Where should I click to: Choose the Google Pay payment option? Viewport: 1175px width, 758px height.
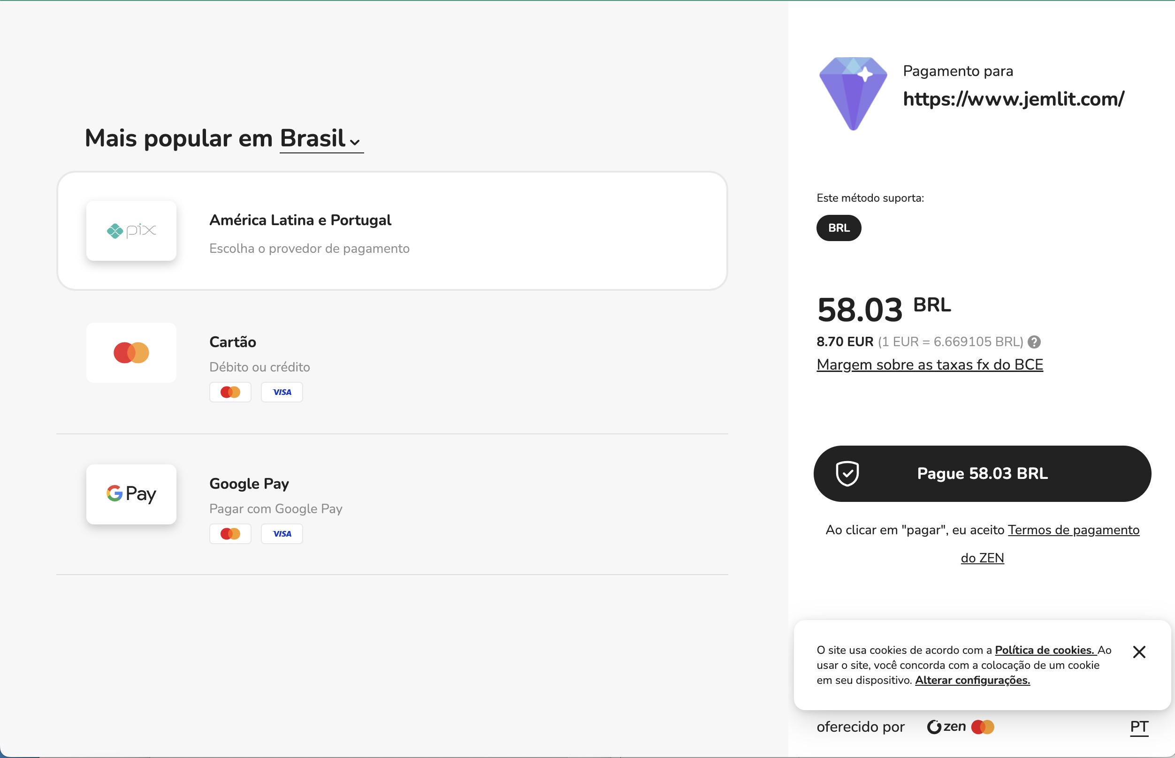pos(249,484)
